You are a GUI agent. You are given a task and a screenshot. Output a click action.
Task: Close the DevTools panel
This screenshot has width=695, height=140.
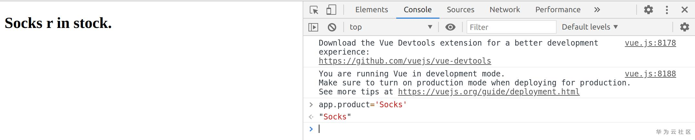[x=684, y=10]
